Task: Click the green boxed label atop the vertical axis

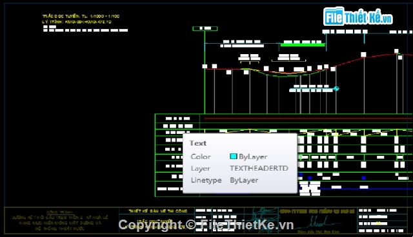Action: 205,28
